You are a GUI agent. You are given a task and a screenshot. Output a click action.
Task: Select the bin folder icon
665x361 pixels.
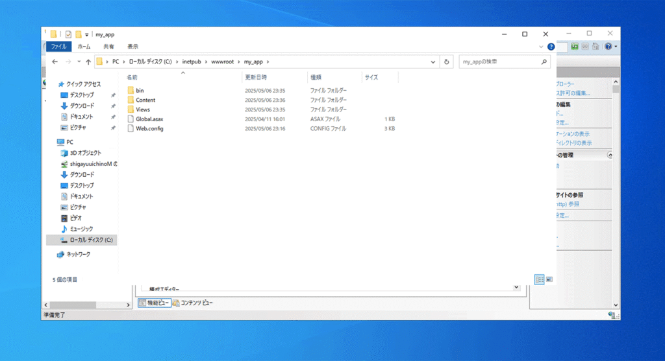[131, 90]
